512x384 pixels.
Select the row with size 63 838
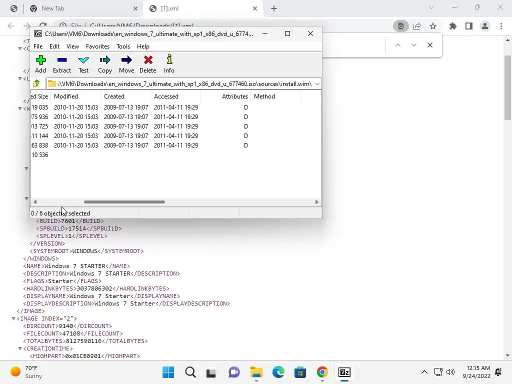click(175, 145)
